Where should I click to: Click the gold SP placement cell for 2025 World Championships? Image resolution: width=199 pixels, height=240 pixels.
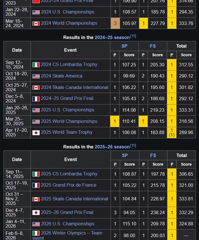[115, 121]
